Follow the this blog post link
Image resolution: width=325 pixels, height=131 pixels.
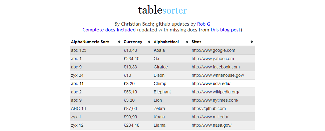[225, 30]
